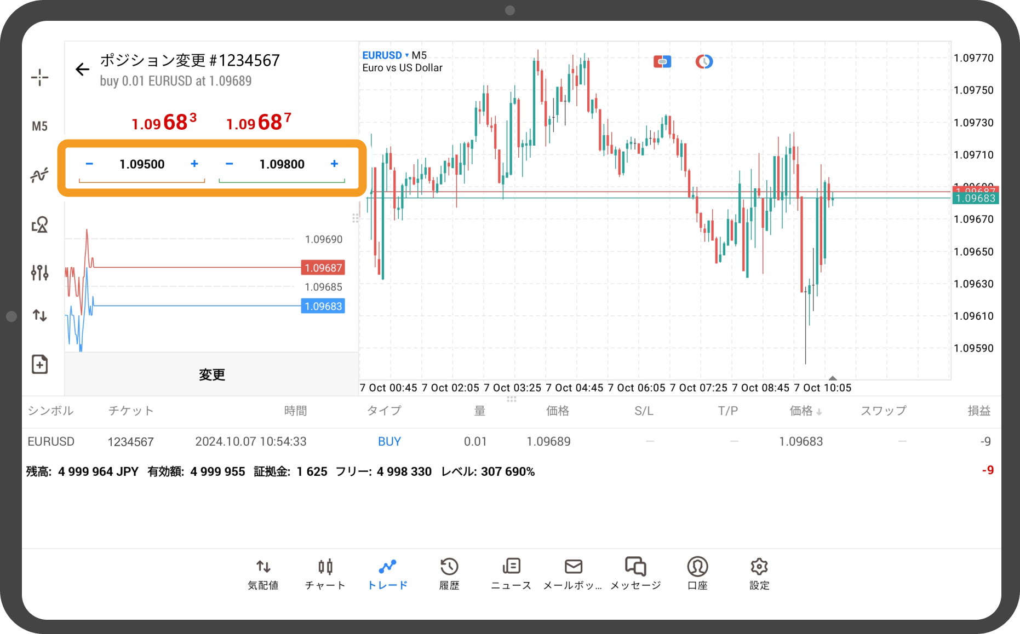Select トレード trade tab

click(x=387, y=574)
